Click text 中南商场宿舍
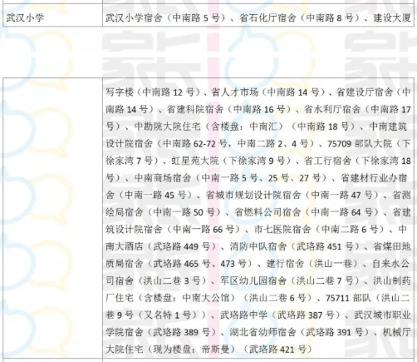 163,178
